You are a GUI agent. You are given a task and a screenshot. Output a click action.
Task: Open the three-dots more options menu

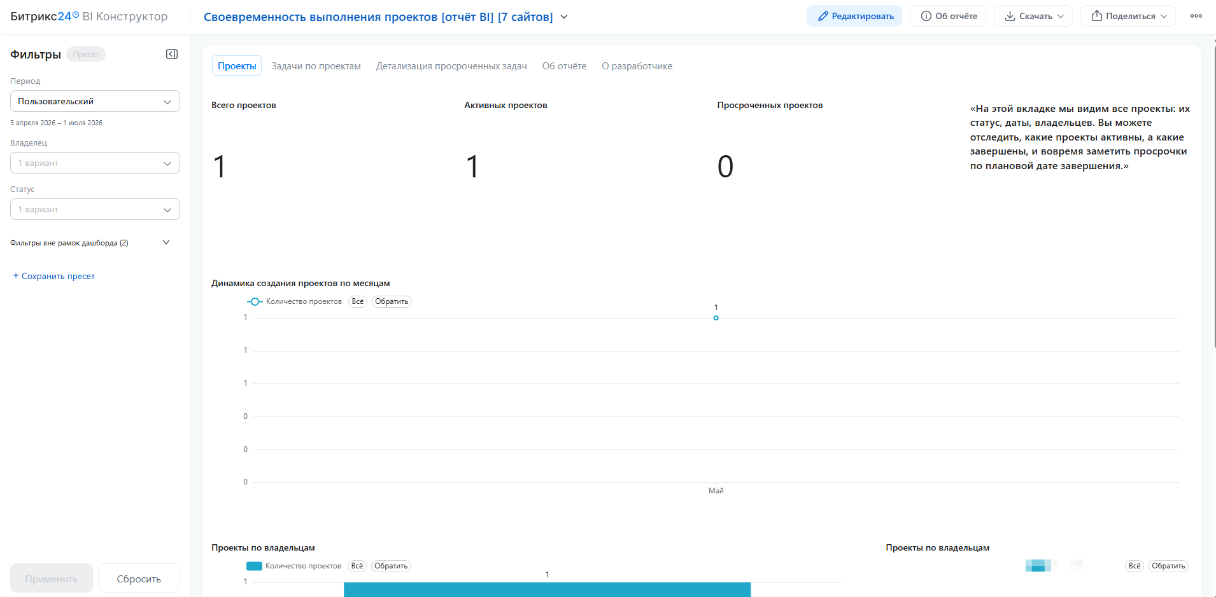point(1196,16)
